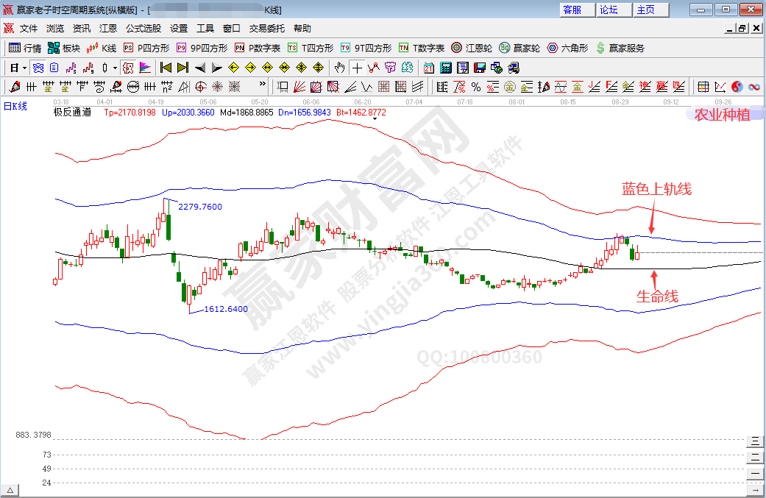Toggle the crosshair cursor tool
Image resolution: width=766 pixels, height=498 pixels.
[357, 68]
